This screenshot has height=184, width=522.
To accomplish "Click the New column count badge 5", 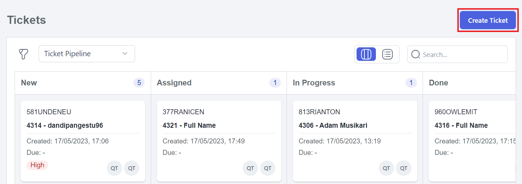I will [x=139, y=83].
